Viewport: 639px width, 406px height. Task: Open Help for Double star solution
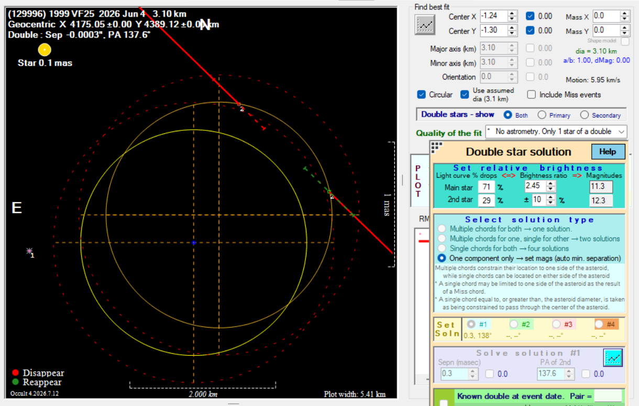point(608,152)
